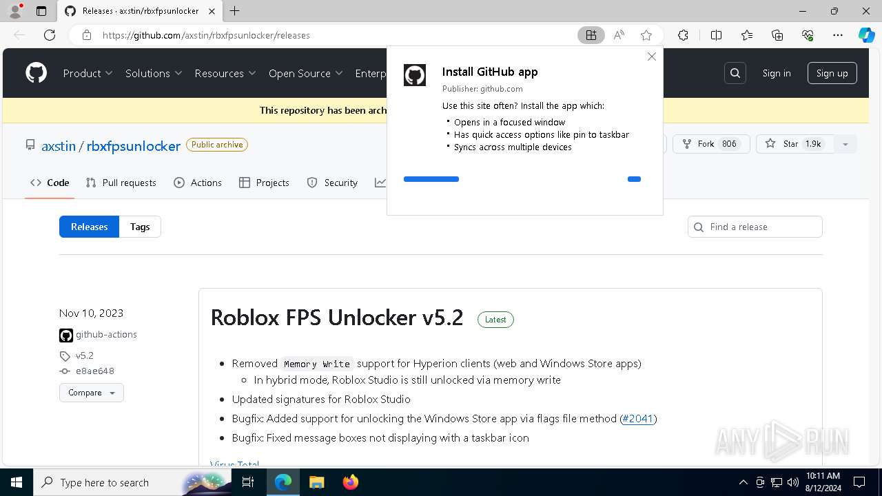Click the browser refresh button

50,35
